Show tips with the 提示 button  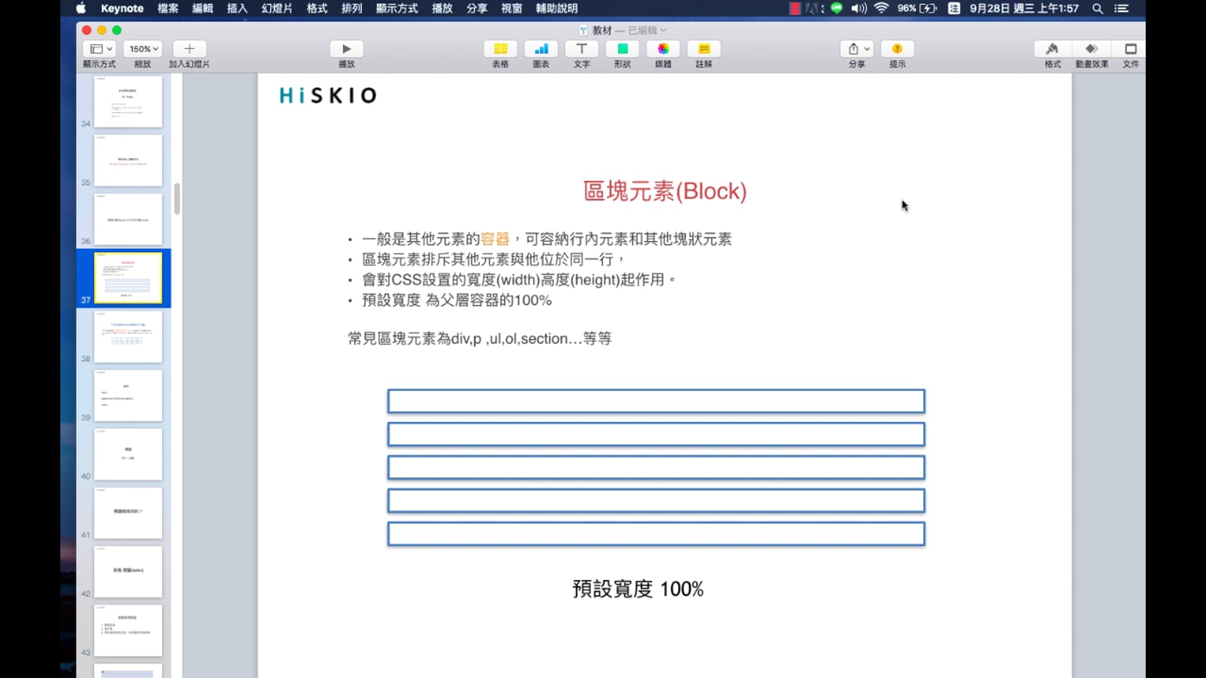coord(897,49)
